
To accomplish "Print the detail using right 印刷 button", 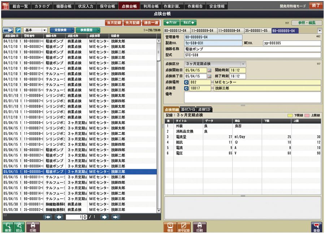I will pos(200,228).
